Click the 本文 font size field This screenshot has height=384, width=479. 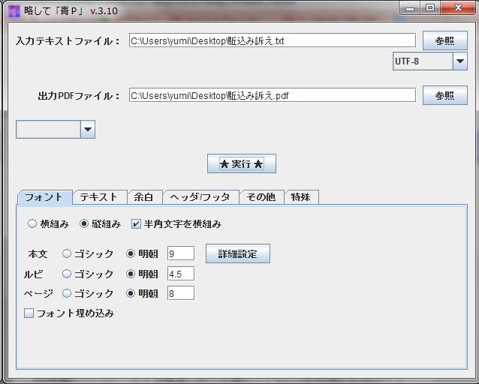[x=180, y=253]
